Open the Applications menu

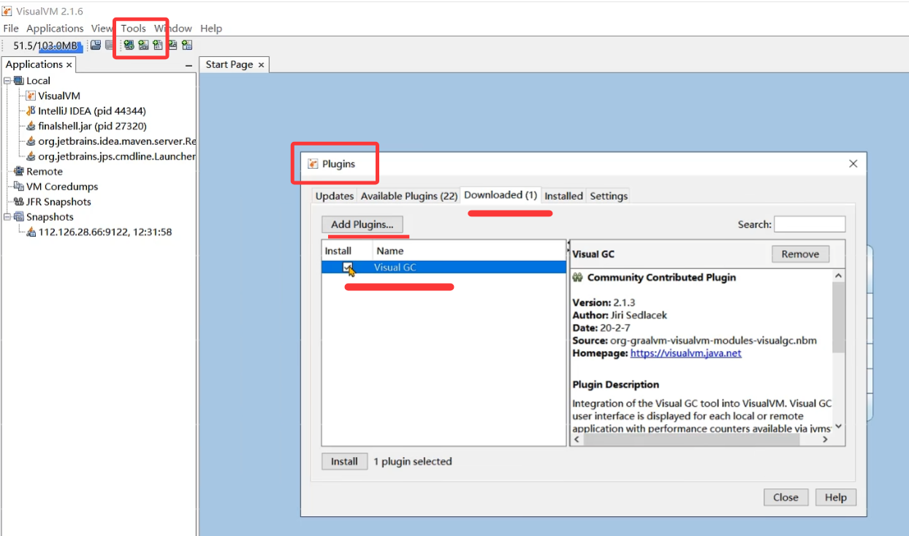point(55,29)
